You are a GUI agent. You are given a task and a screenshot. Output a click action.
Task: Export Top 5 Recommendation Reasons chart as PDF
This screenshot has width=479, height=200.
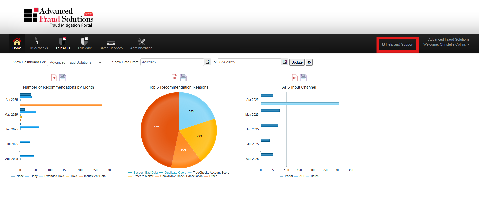(x=175, y=78)
